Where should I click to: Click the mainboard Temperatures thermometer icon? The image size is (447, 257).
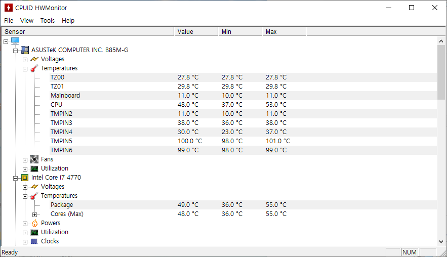[34, 68]
